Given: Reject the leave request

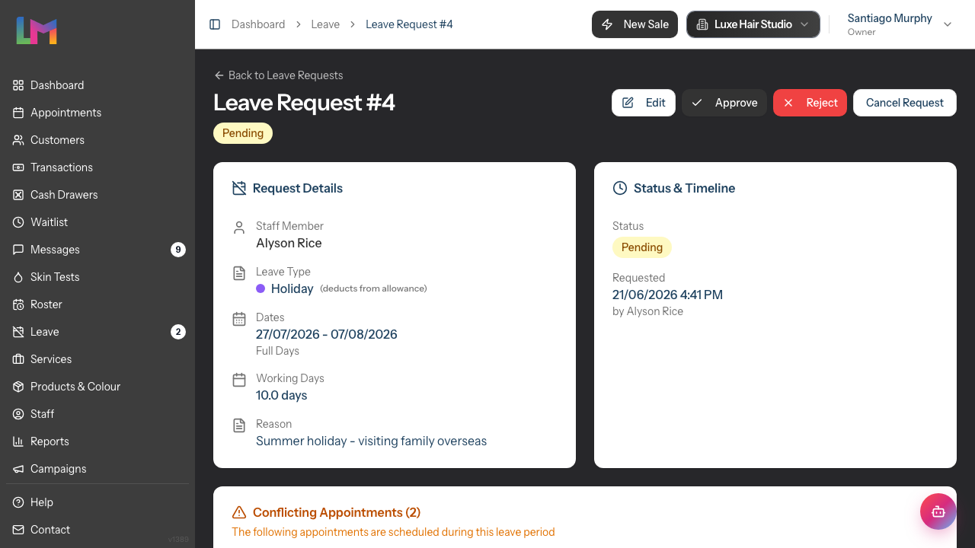Looking at the screenshot, I should pos(810,103).
